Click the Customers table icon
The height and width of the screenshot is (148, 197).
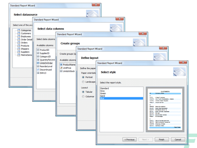click(x=19, y=33)
